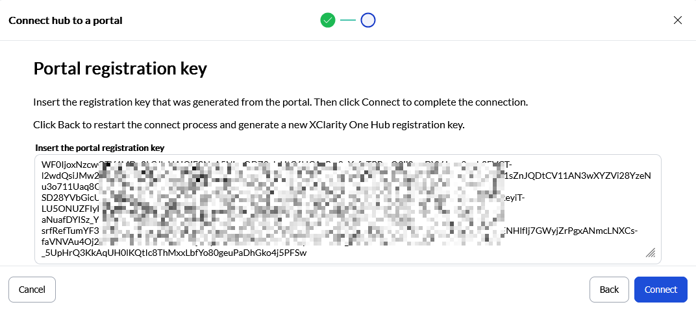
Task: Click the 'Connect hub to a portal' title
Action: (x=66, y=20)
